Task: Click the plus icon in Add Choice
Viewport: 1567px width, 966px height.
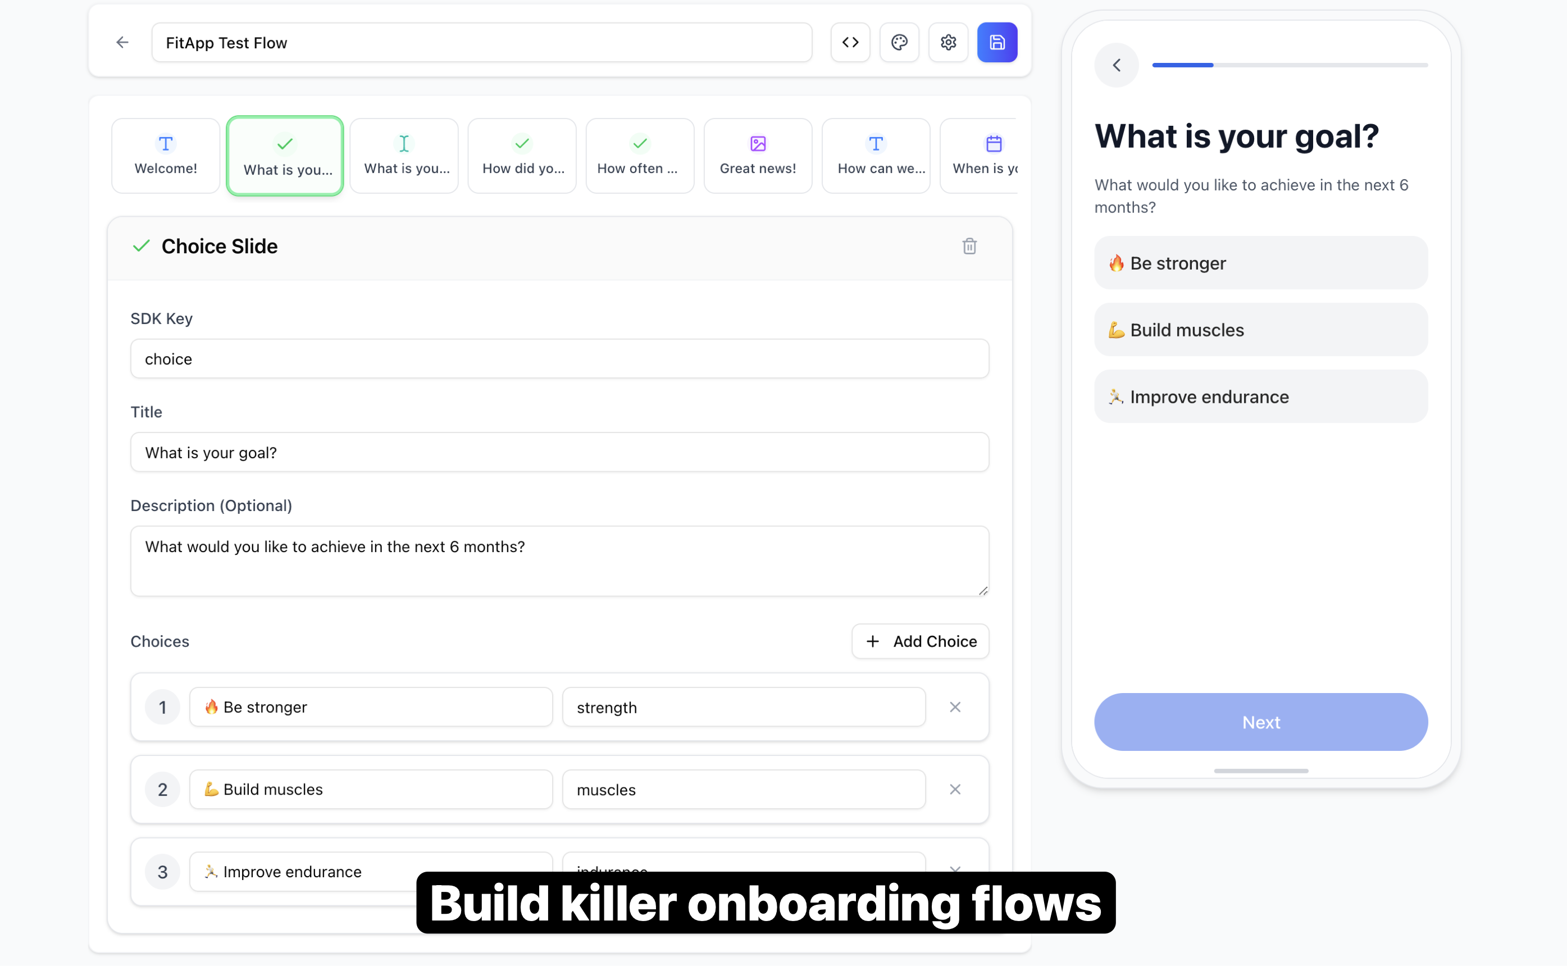Action: (873, 641)
